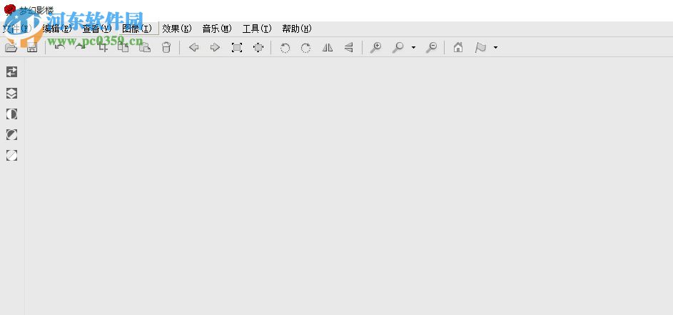Rotate image counterclockwise

(285, 48)
